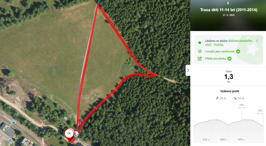Mark route as visited via Označit jako navštívené
Image resolution: width=266 pixels, height=146 pixels.
(220, 51)
